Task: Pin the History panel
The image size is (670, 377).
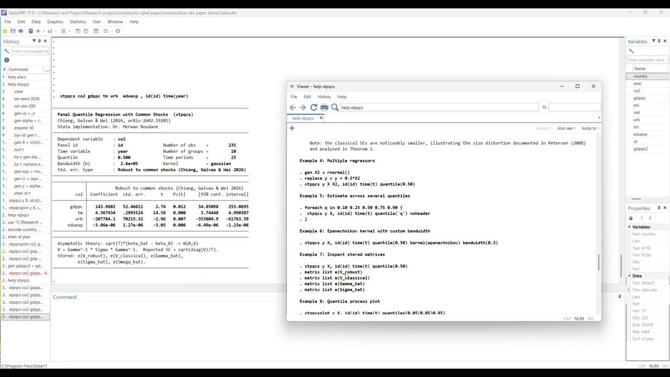Action: [39, 41]
